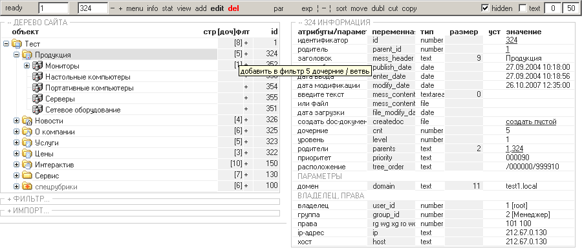
Task: Expand the Цены branch
Action: pos(16,154)
